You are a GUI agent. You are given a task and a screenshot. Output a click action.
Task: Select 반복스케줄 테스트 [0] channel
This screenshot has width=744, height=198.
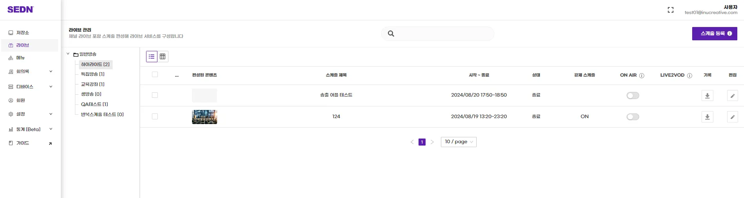point(102,115)
